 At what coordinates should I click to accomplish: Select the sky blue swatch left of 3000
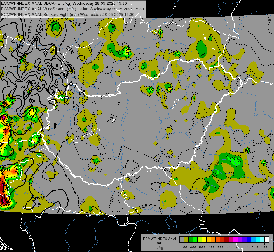[253, 239]
